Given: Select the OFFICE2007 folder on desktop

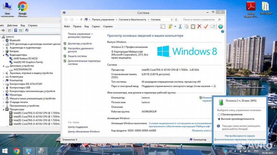Looking at the screenshot, I should coord(266,8).
